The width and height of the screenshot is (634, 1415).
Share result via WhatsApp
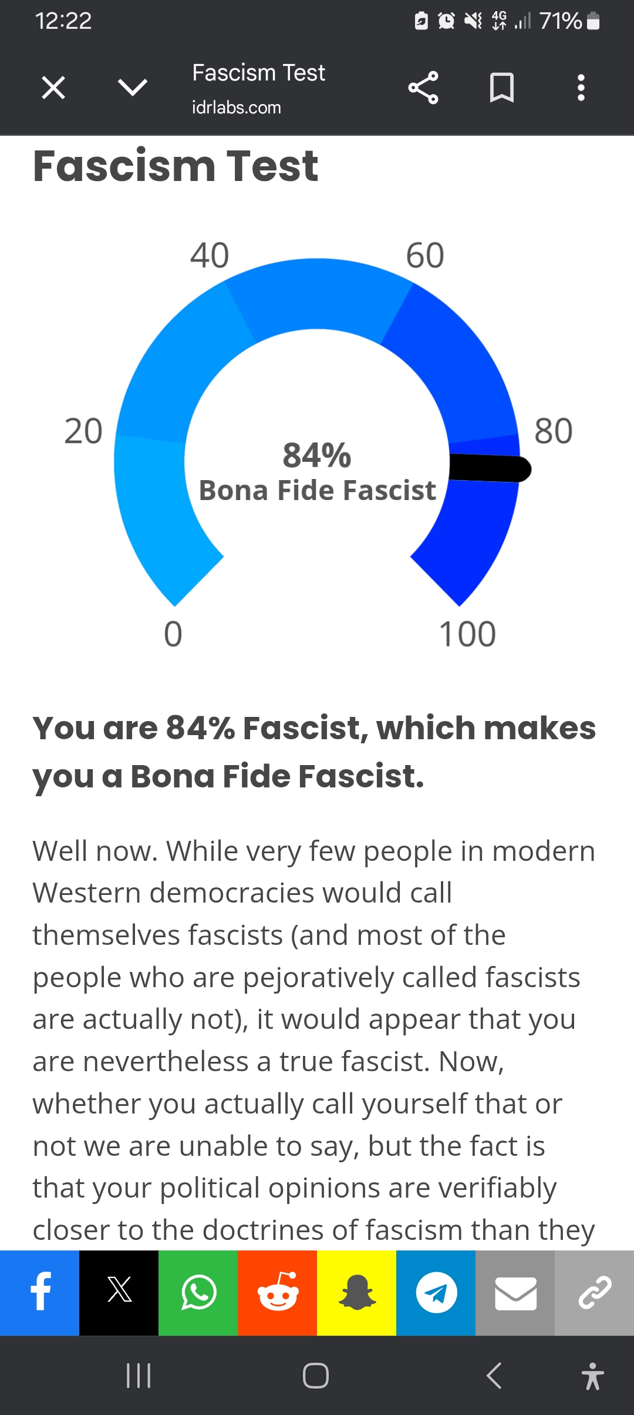tap(198, 1293)
